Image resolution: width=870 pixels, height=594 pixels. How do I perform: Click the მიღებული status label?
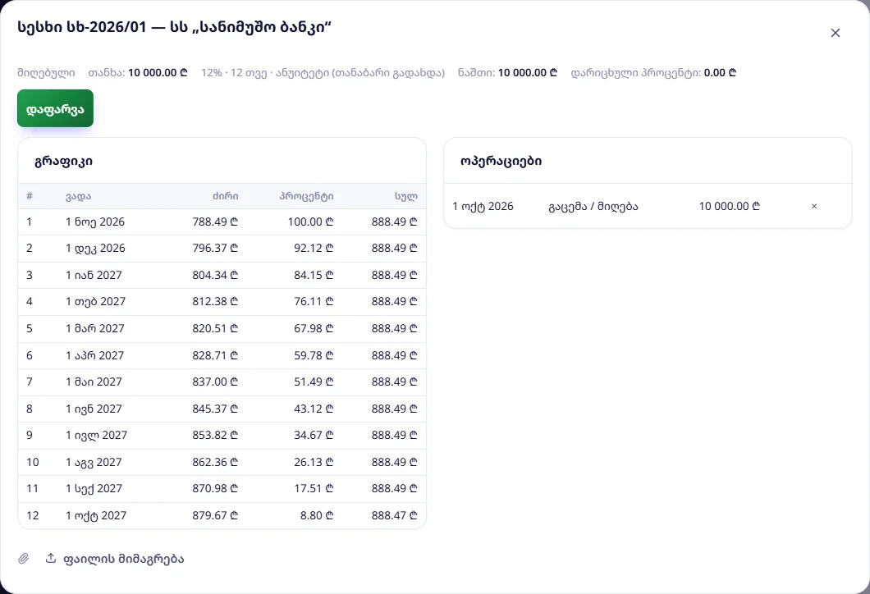[46, 73]
